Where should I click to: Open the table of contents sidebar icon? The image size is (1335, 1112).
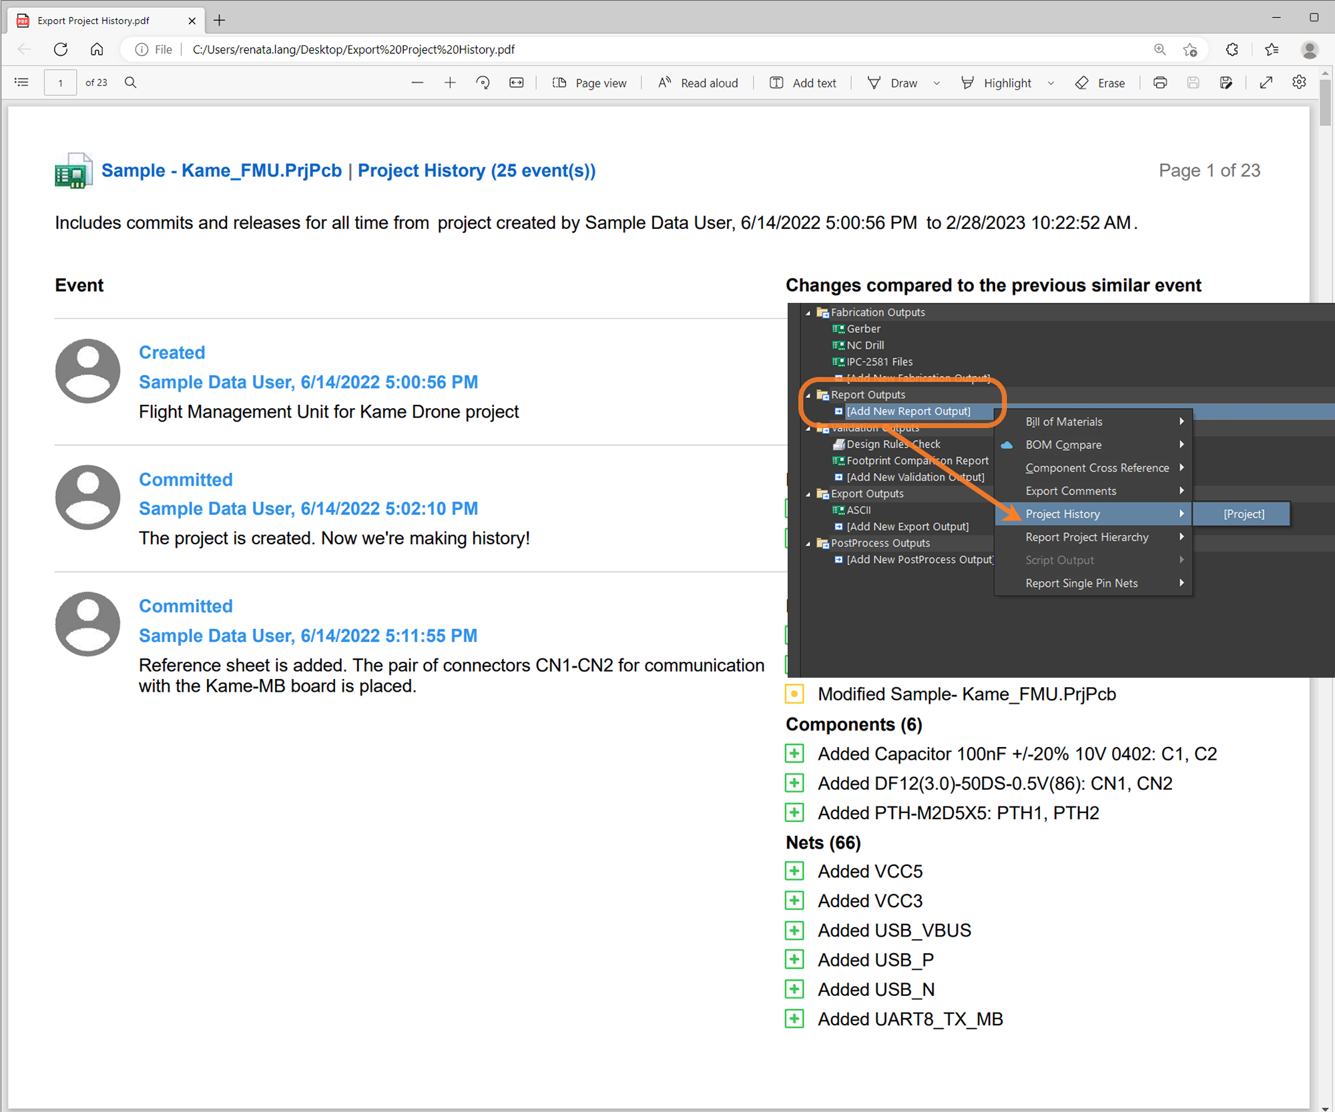tap(21, 83)
